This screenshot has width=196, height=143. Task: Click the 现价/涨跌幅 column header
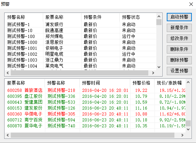tap(170, 83)
